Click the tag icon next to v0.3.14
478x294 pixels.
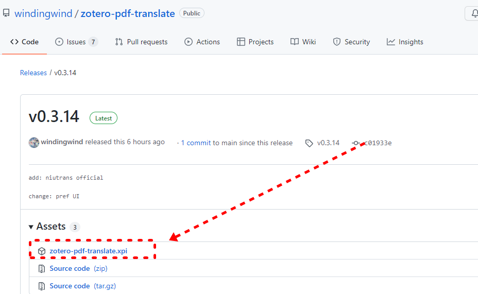coord(309,143)
